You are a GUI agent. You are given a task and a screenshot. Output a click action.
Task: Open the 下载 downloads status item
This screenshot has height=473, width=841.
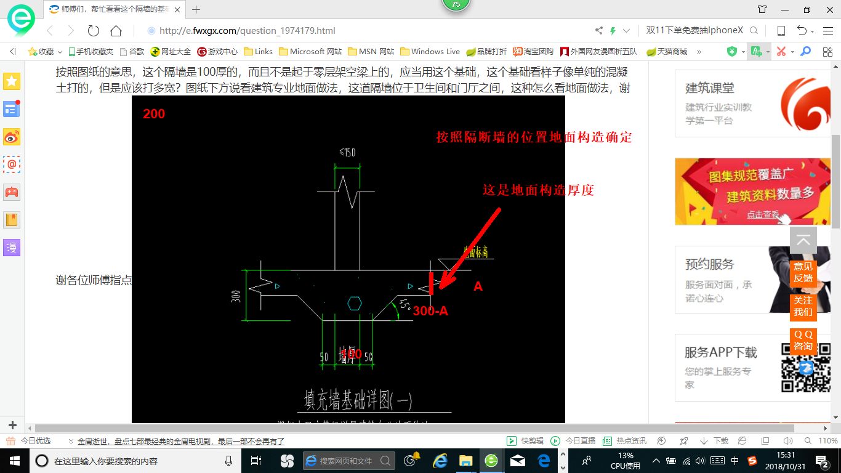click(x=714, y=441)
